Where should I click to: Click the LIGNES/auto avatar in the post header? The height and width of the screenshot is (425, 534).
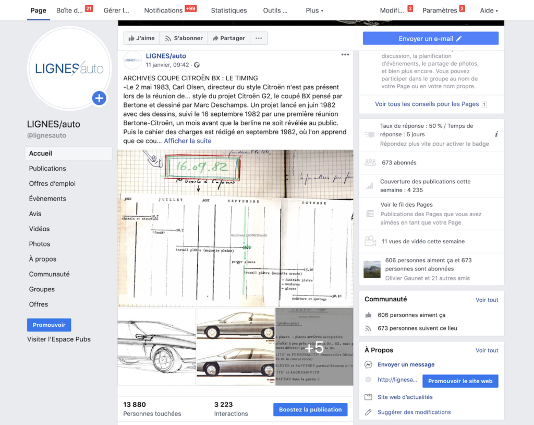tap(132, 60)
